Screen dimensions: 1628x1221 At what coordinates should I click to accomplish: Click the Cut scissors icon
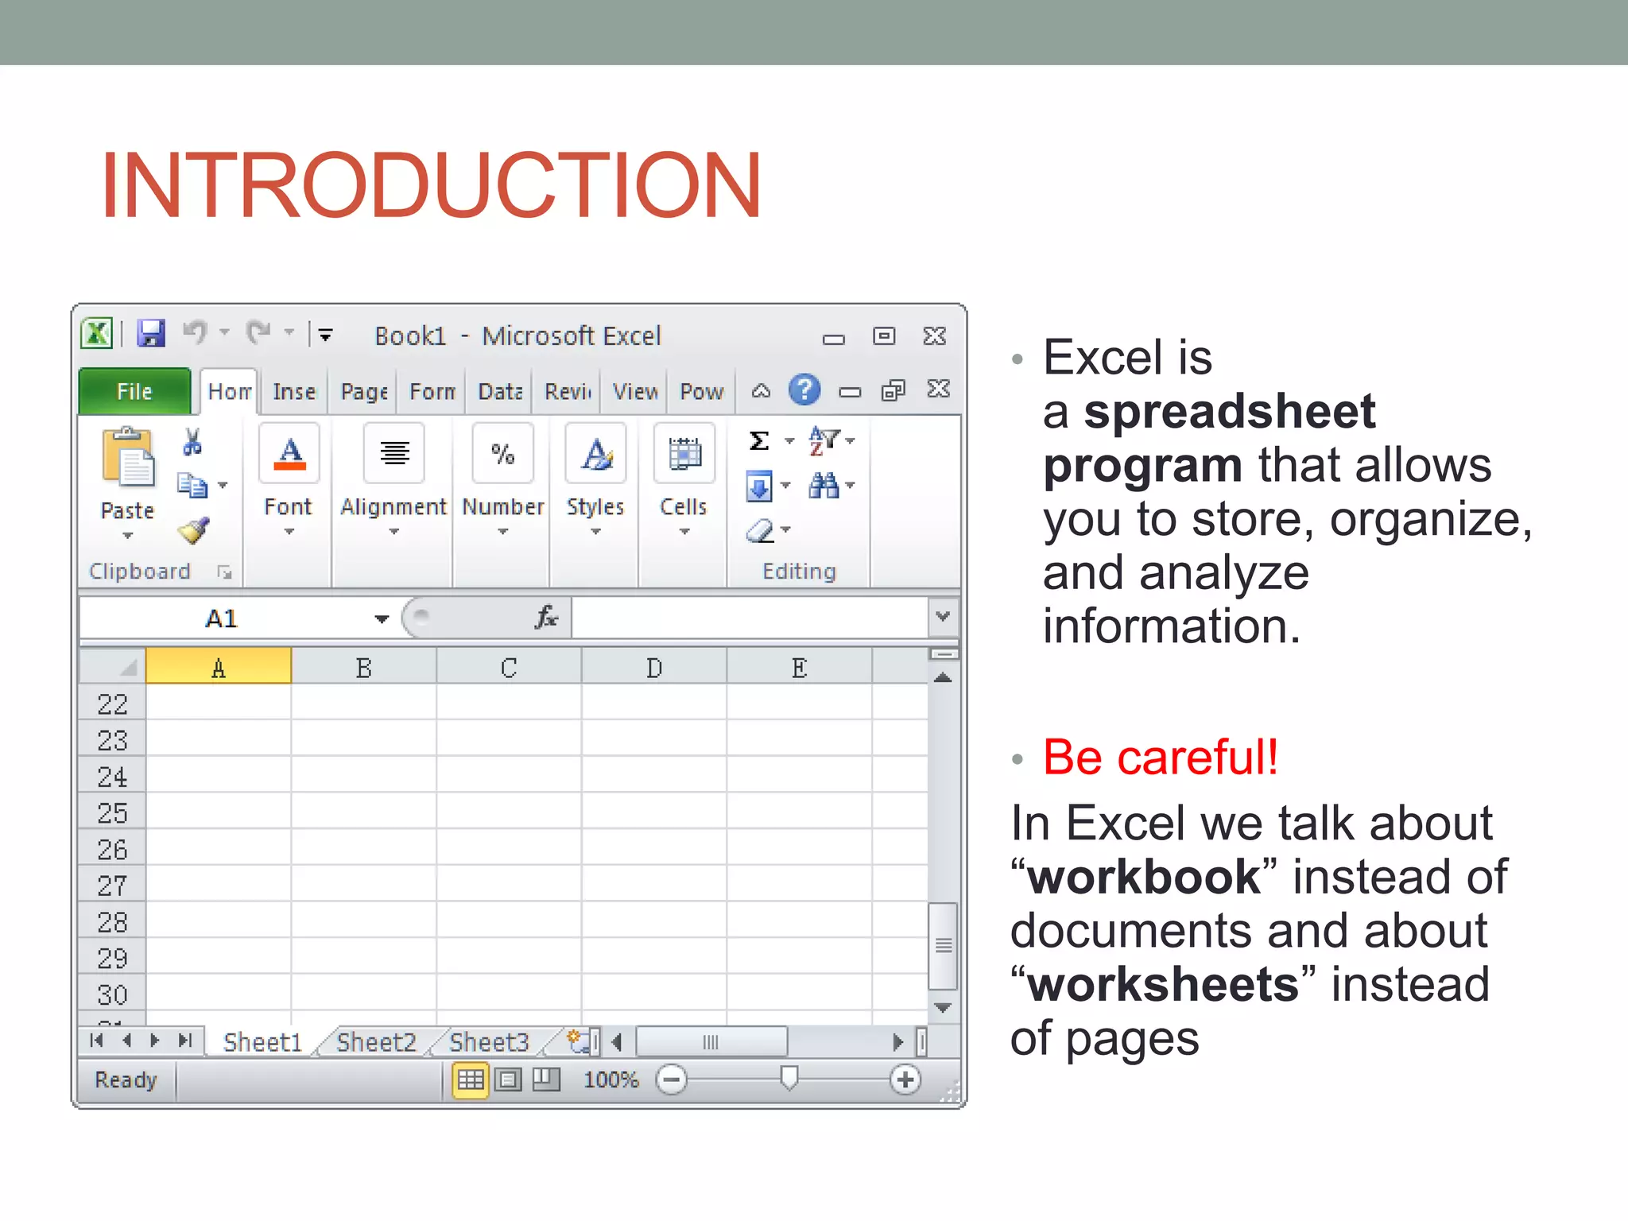(192, 442)
